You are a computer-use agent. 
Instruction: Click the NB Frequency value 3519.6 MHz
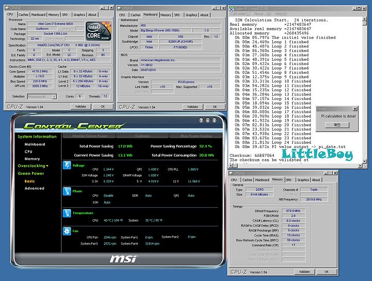(314, 200)
